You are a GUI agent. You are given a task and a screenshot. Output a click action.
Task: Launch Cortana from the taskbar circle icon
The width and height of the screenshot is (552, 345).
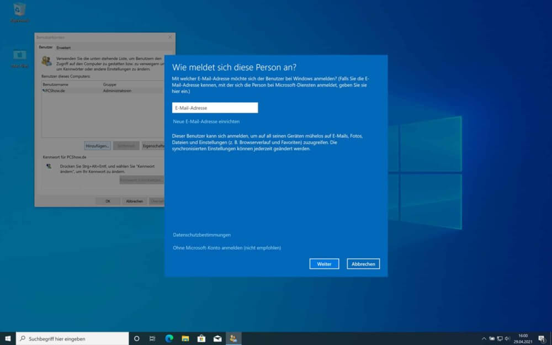136,339
